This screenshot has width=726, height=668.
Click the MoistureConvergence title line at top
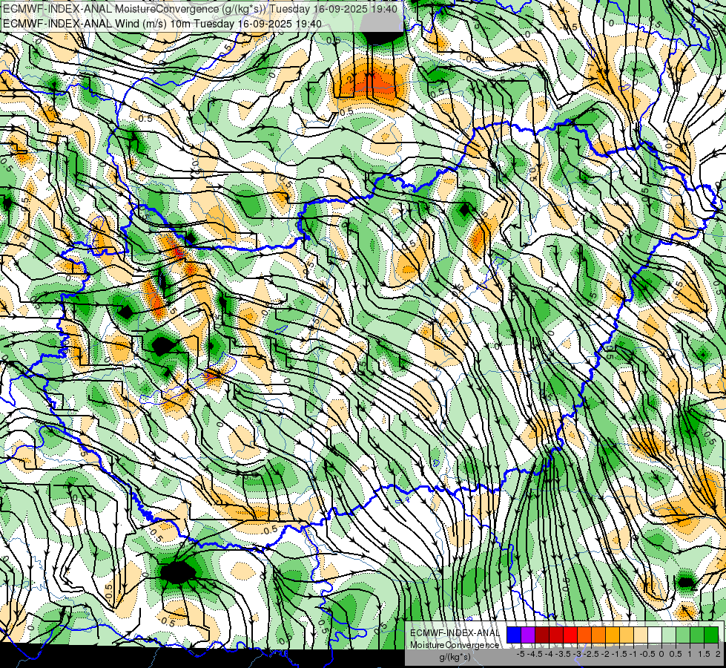pyautogui.click(x=199, y=9)
